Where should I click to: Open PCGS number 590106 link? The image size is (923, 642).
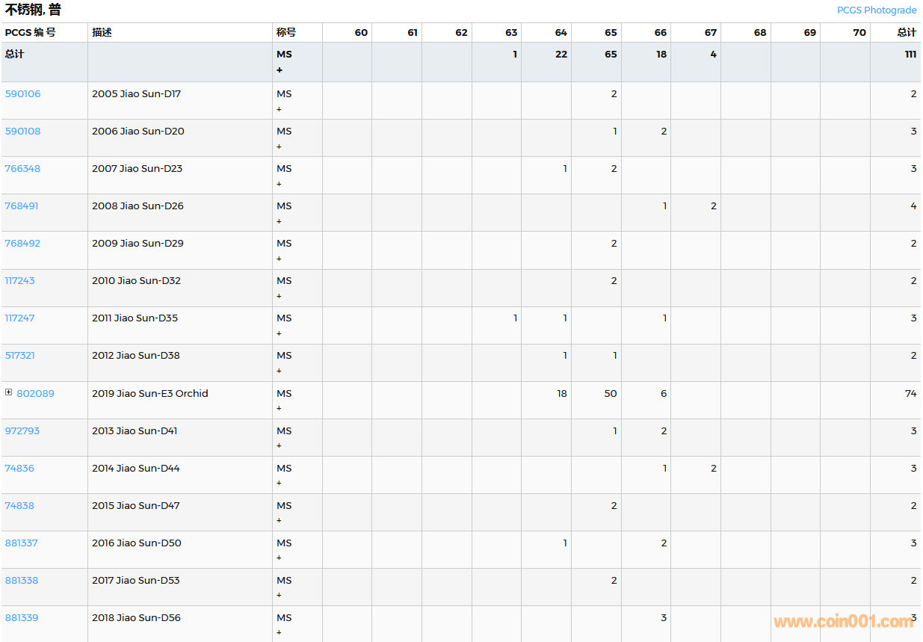pos(22,94)
